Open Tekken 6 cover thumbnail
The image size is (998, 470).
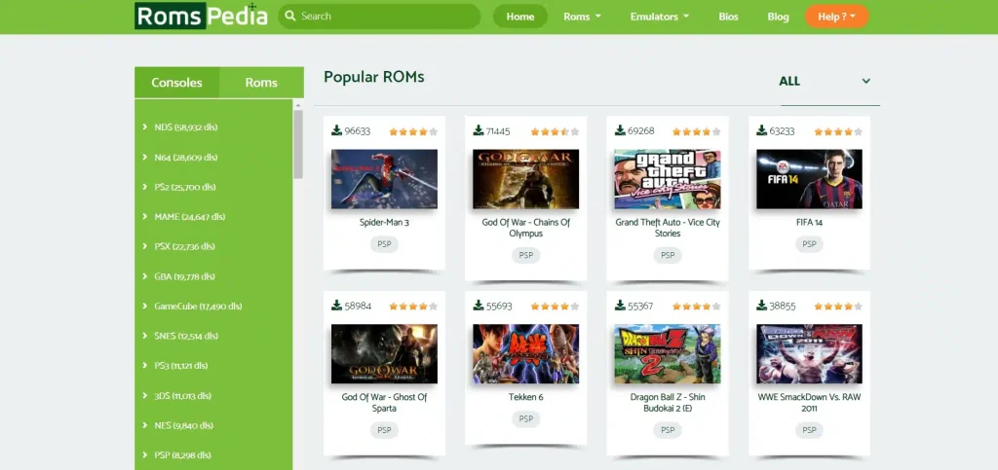point(525,354)
